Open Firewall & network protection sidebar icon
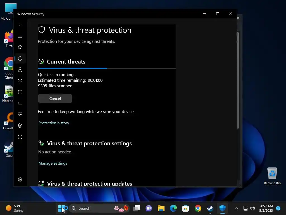Viewport: 286px width, 215px height. [x=20, y=81]
